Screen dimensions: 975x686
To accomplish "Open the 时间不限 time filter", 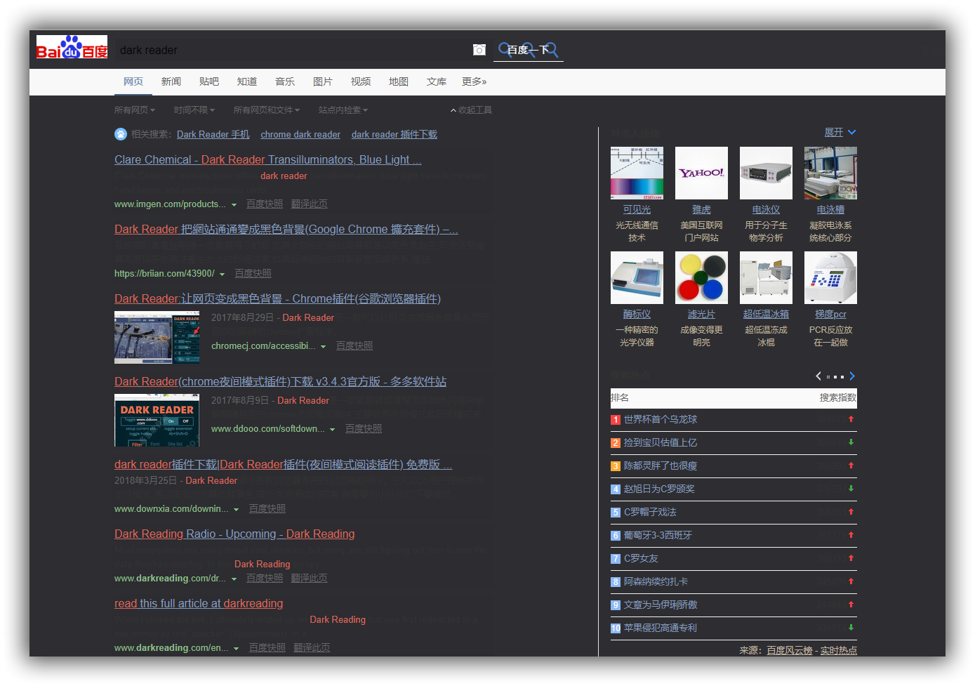I will [x=194, y=110].
